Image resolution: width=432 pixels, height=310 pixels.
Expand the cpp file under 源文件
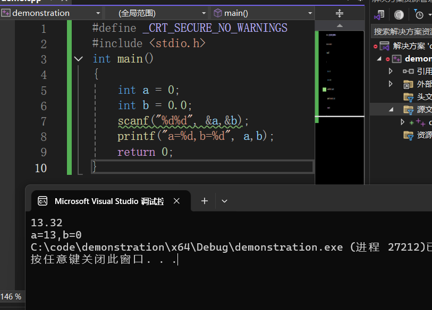(x=403, y=122)
